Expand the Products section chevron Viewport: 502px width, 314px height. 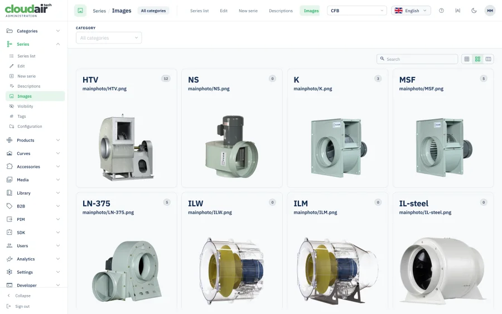[58, 140]
